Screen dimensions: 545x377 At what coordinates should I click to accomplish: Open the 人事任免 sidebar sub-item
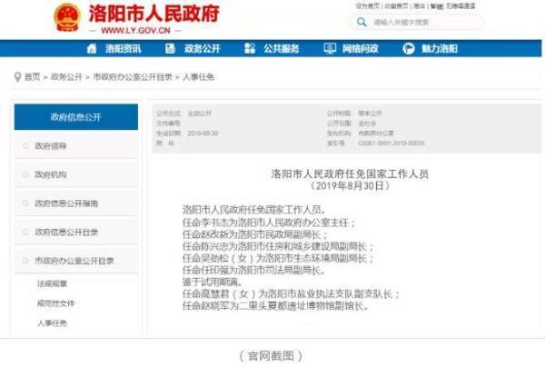click(52, 323)
